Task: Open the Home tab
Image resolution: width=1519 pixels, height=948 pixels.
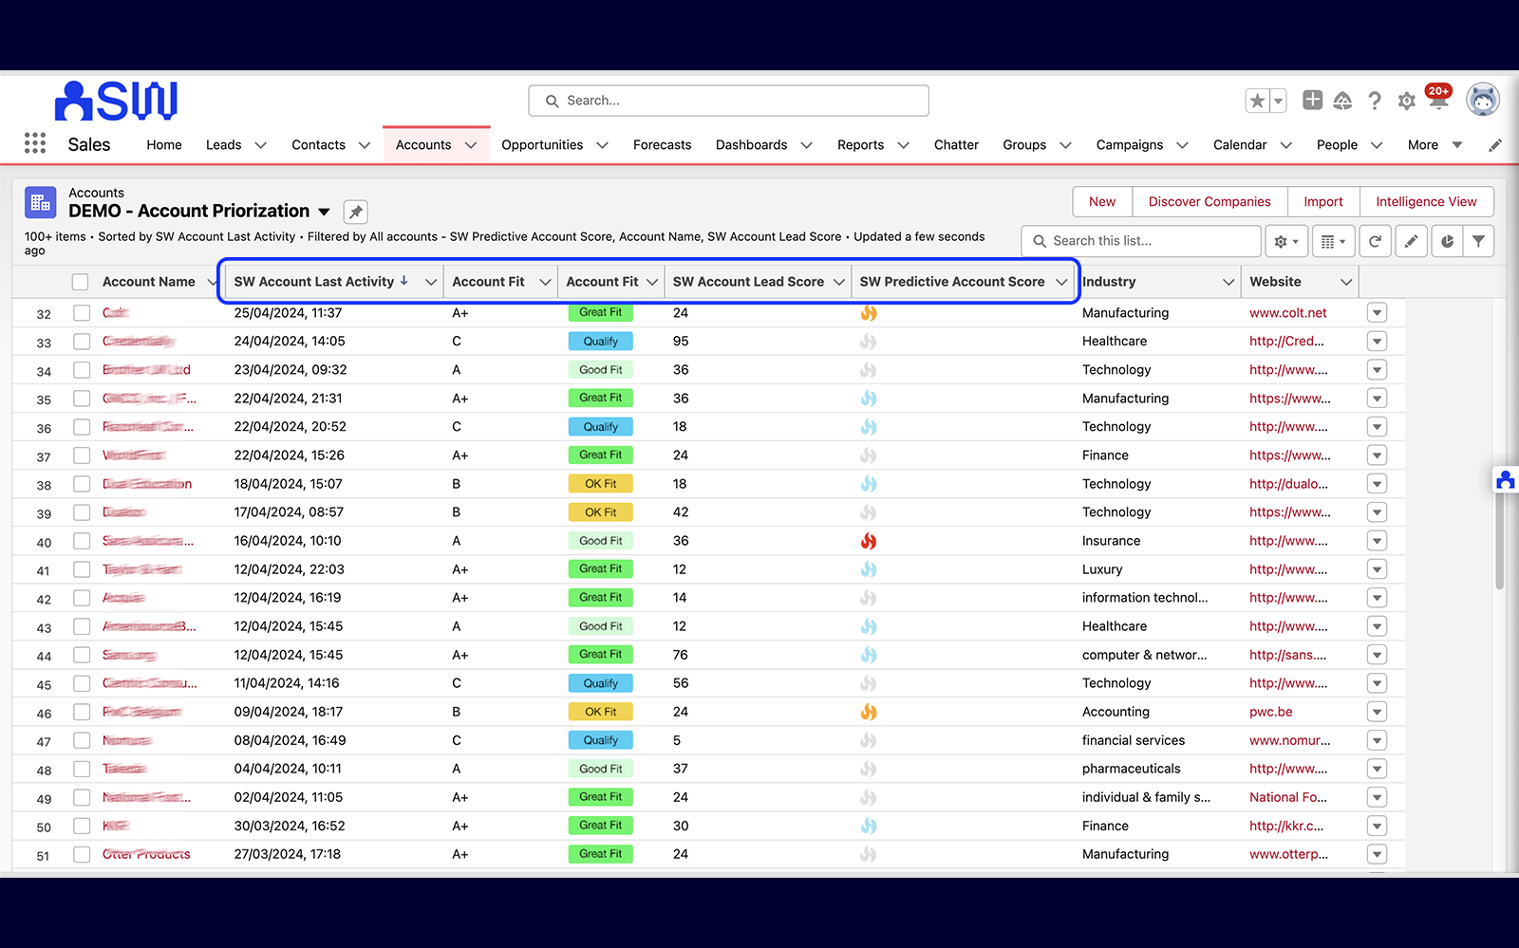Action: (164, 145)
